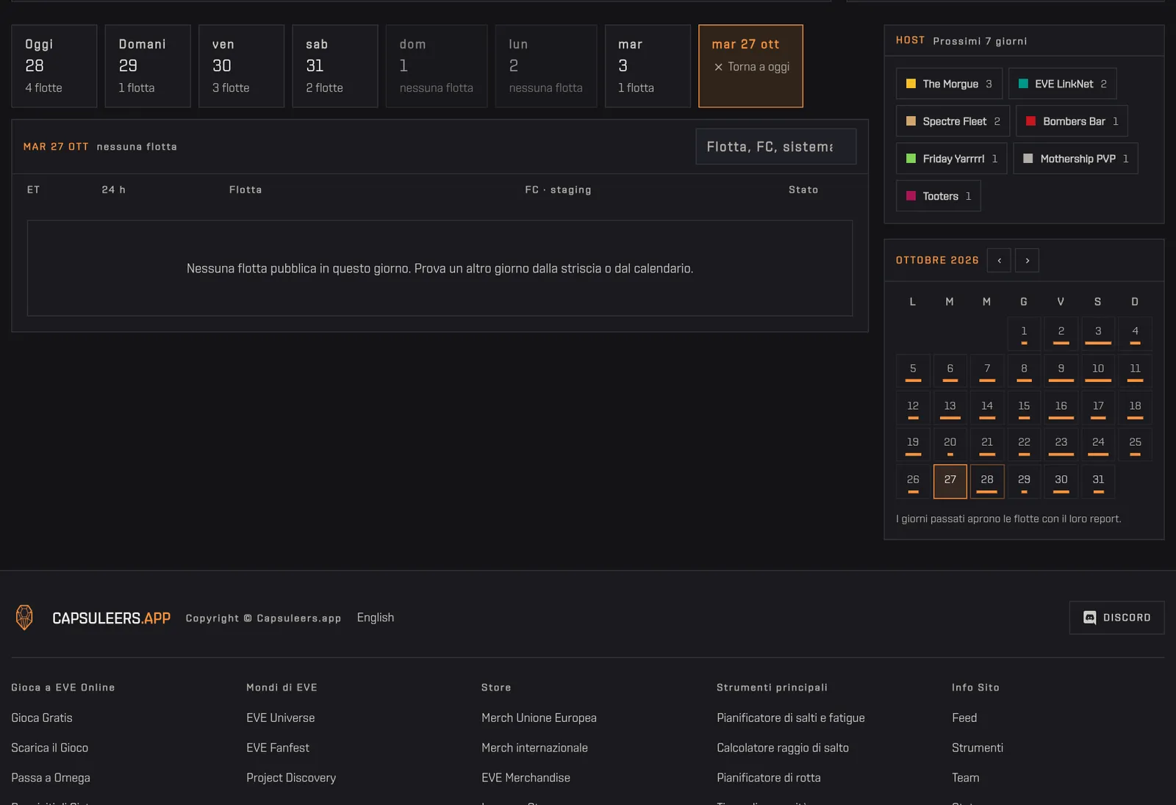1176x805 pixels.
Task: Select day 31 in the October calendar
Action: 1098,482
